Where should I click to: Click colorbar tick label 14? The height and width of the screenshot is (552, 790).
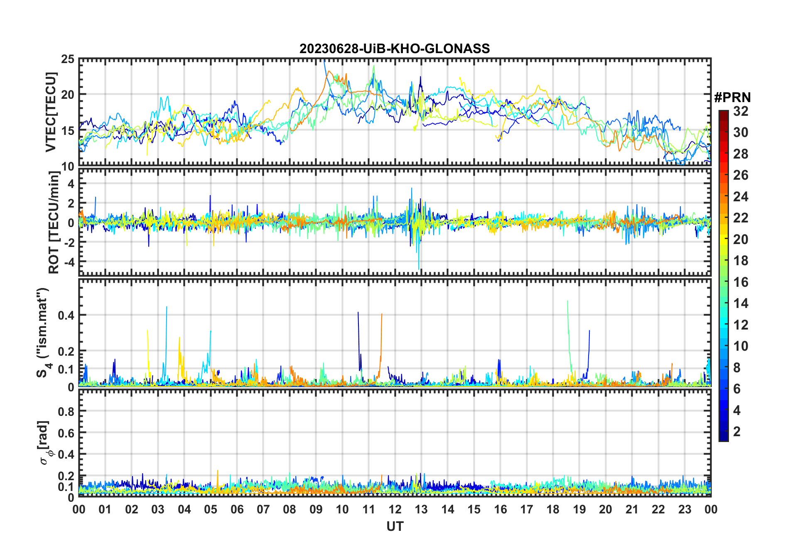(x=741, y=303)
